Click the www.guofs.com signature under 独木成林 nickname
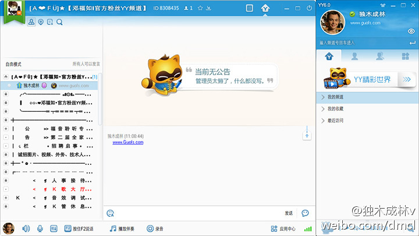Image resolution: width=419 pixels, height=236 pixels. coord(365,23)
